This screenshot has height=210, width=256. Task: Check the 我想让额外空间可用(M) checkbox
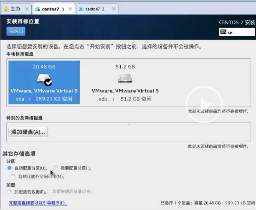pyautogui.click(x=13, y=176)
